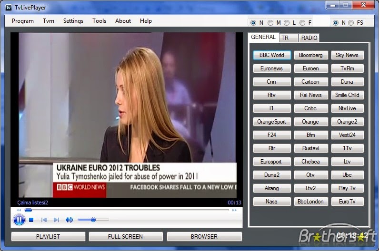This screenshot has height=251, width=379.
Task: Tune to F24 channel
Action: (x=272, y=135)
